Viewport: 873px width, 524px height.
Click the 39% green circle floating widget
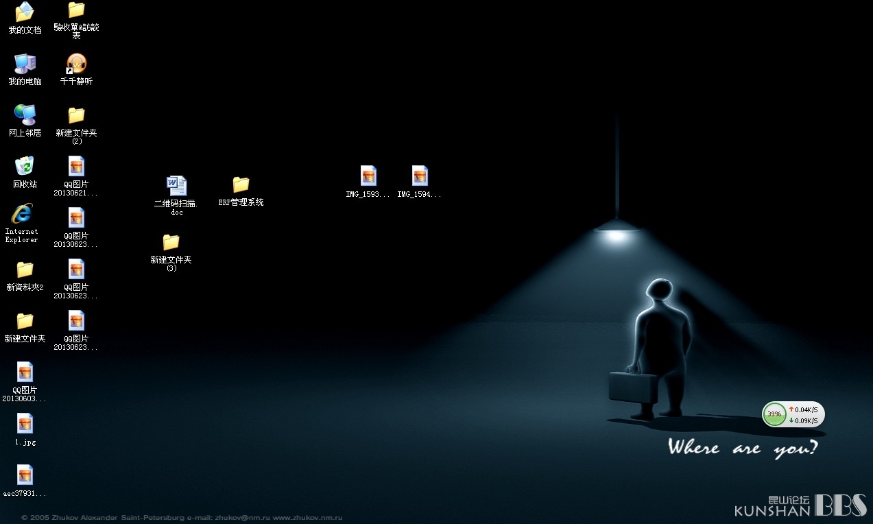pyautogui.click(x=774, y=414)
